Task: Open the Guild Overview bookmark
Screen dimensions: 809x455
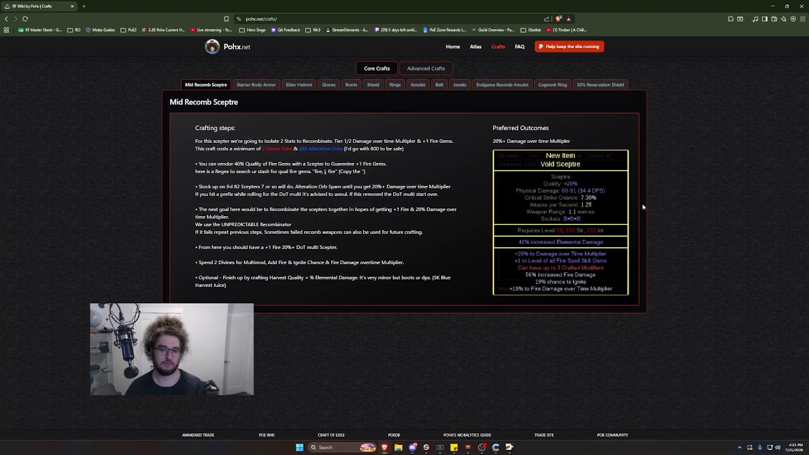Action: [493, 30]
